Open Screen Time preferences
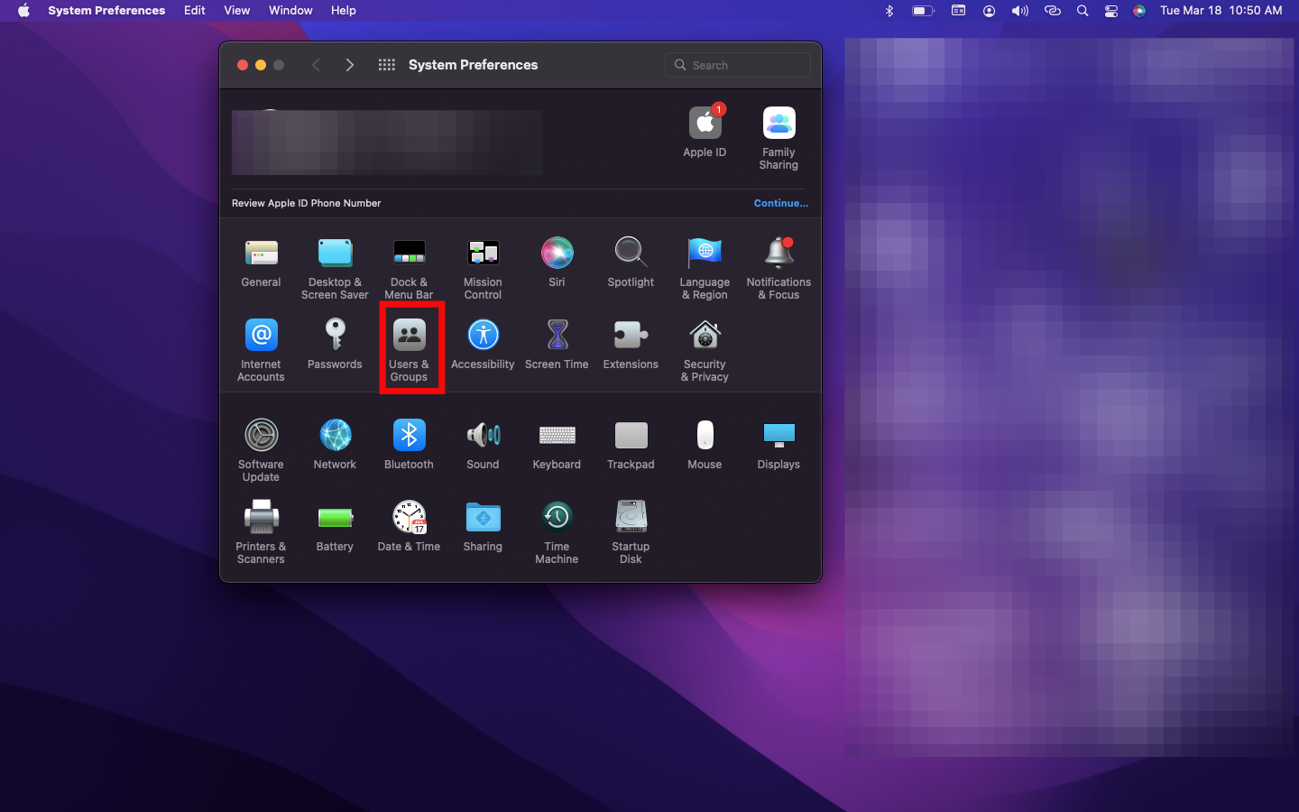The height and width of the screenshot is (812, 1299). 557,345
